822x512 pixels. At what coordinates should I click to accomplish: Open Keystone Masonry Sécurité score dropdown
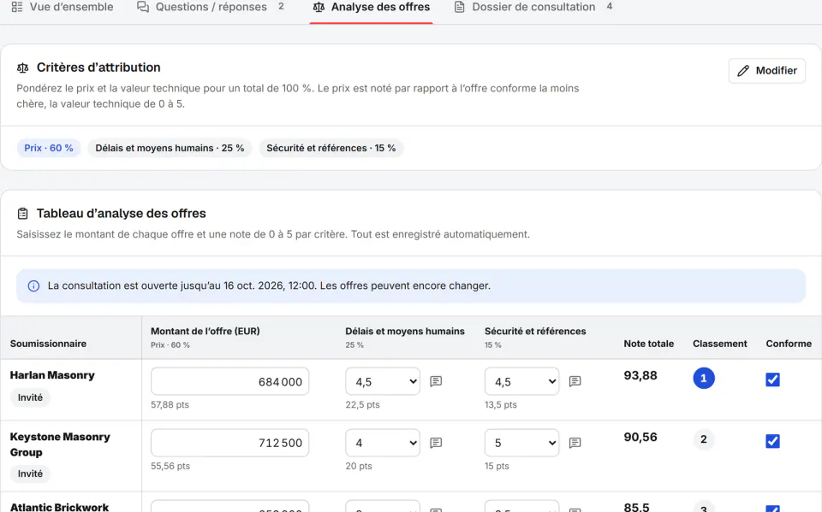(521, 443)
